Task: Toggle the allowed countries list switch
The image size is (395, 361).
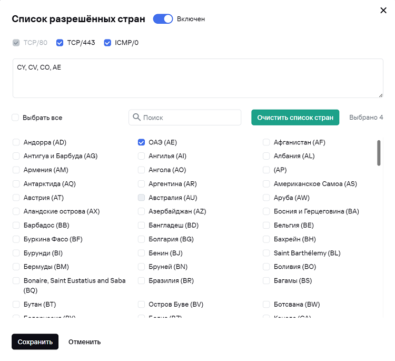Action: click(x=163, y=19)
